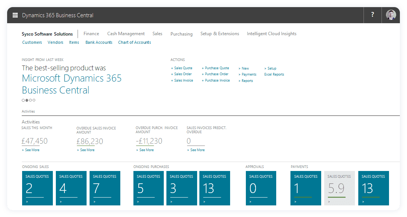
Task: Click the Help question mark icon
Action: click(x=372, y=15)
